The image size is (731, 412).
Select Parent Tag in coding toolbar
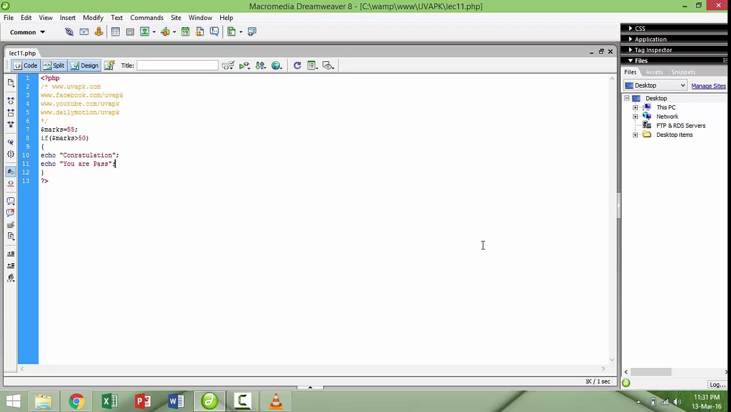pos(10,141)
